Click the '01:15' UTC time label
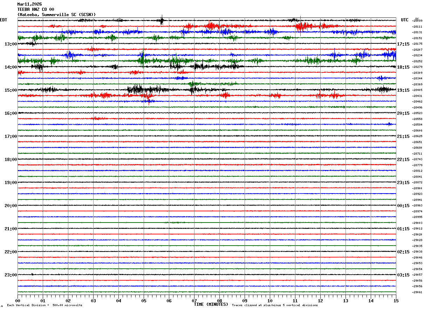This screenshot has width=424, height=310. pos(403,229)
